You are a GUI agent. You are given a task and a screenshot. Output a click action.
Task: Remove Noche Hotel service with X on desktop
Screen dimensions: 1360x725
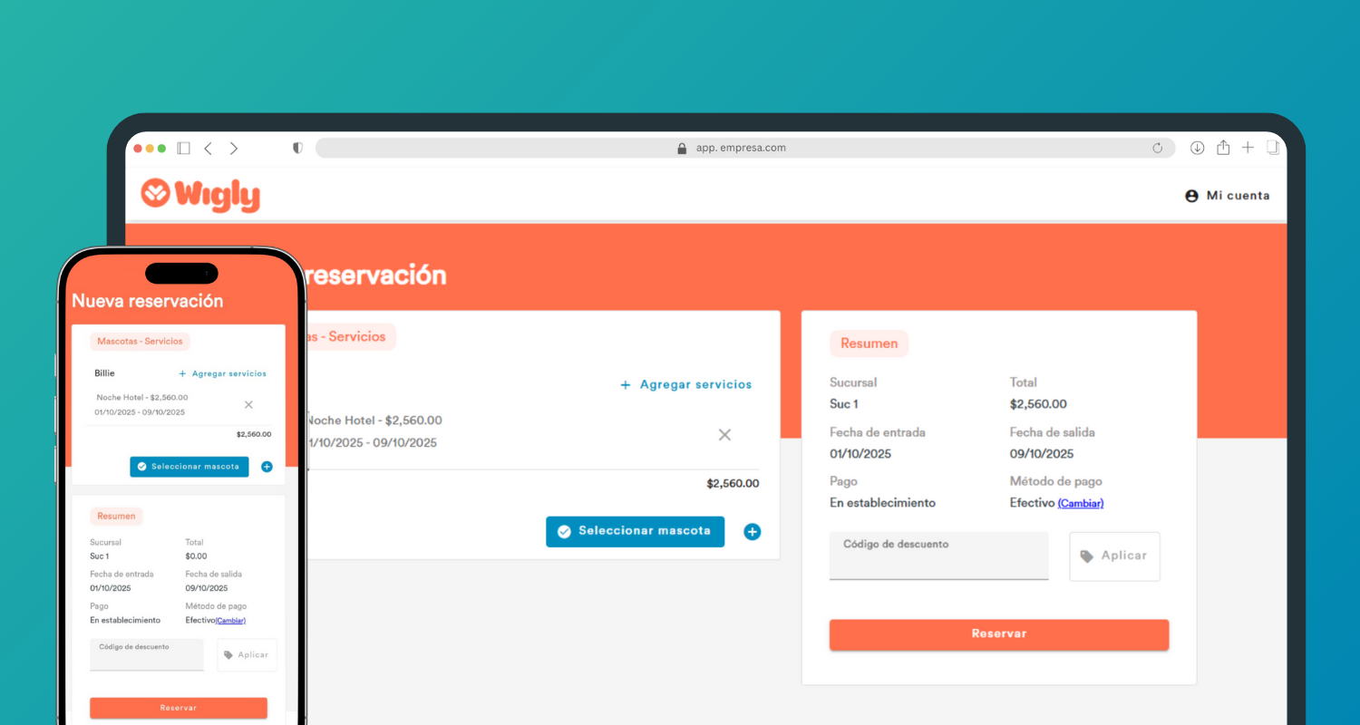coord(724,435)
